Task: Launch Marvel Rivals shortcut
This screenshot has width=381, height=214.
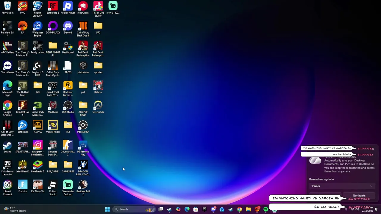Action: (x=53, y=127)
